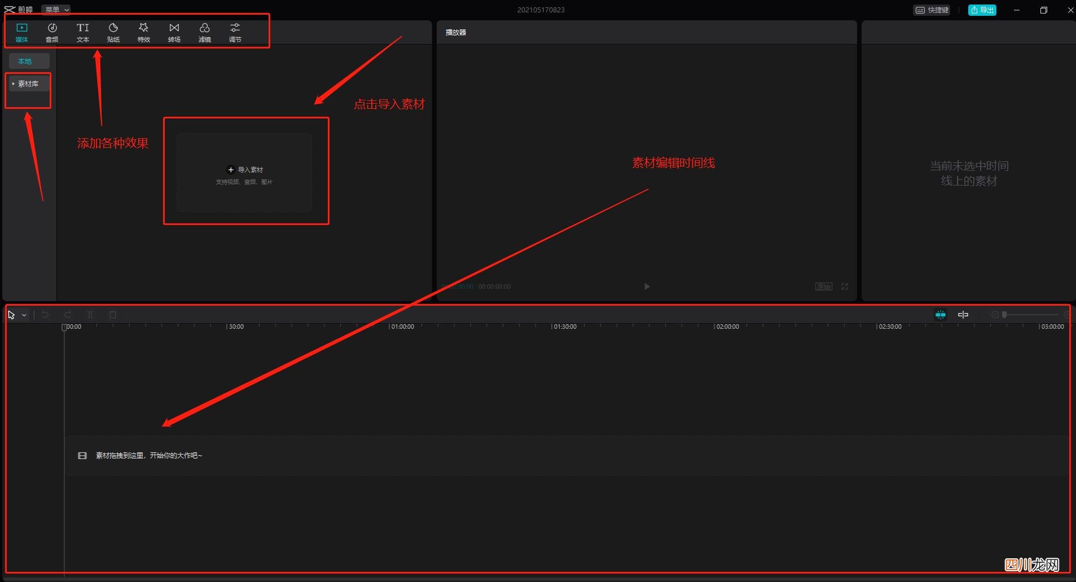Click the timeline zoom slider handle
Image resolution: width=1076 pixels, height=582 pixels.
point(1004,315)
